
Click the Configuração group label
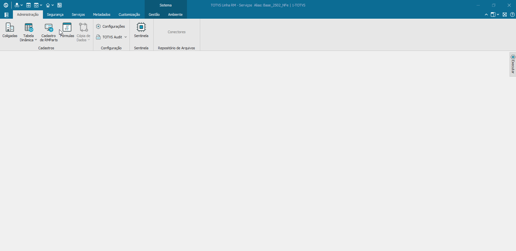(111, 48)
